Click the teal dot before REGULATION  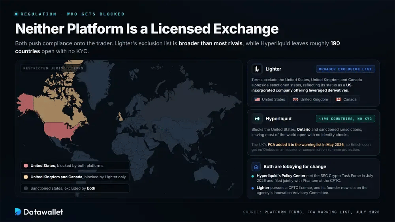(x=16, y=14)
